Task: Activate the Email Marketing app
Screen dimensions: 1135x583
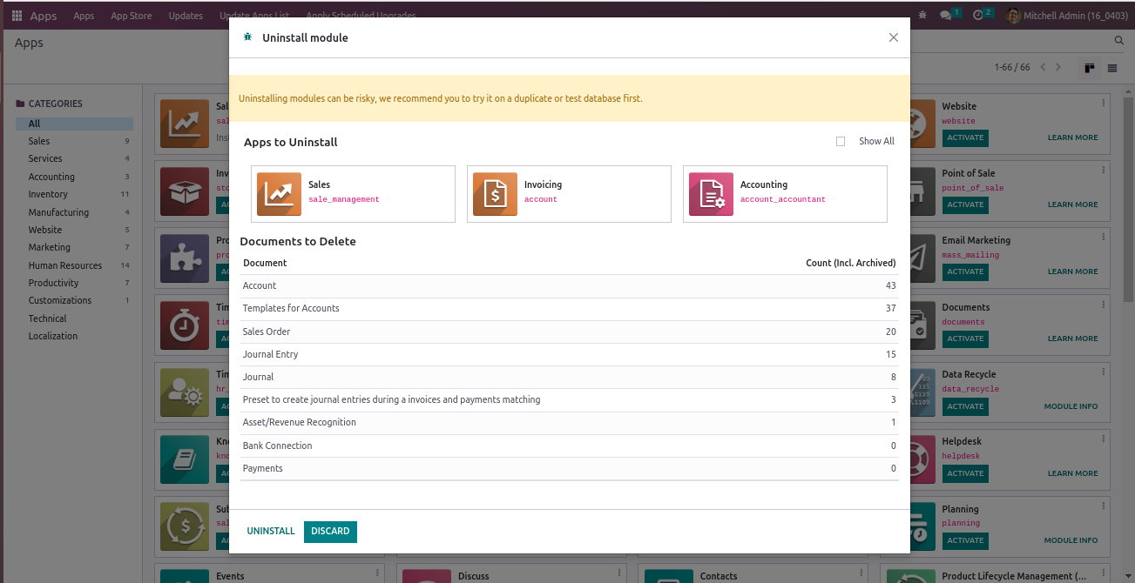Action: pos(965,271)
